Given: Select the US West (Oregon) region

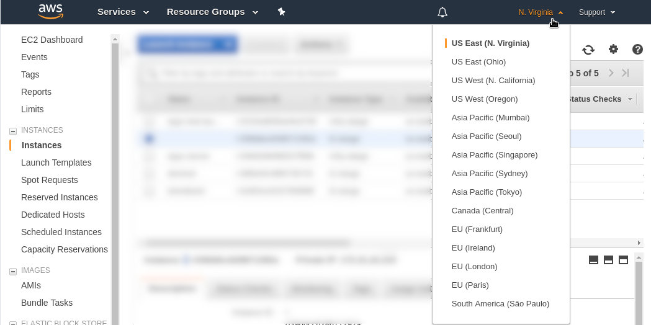Looking at the screenshot, I should click(x=484, y=99).
